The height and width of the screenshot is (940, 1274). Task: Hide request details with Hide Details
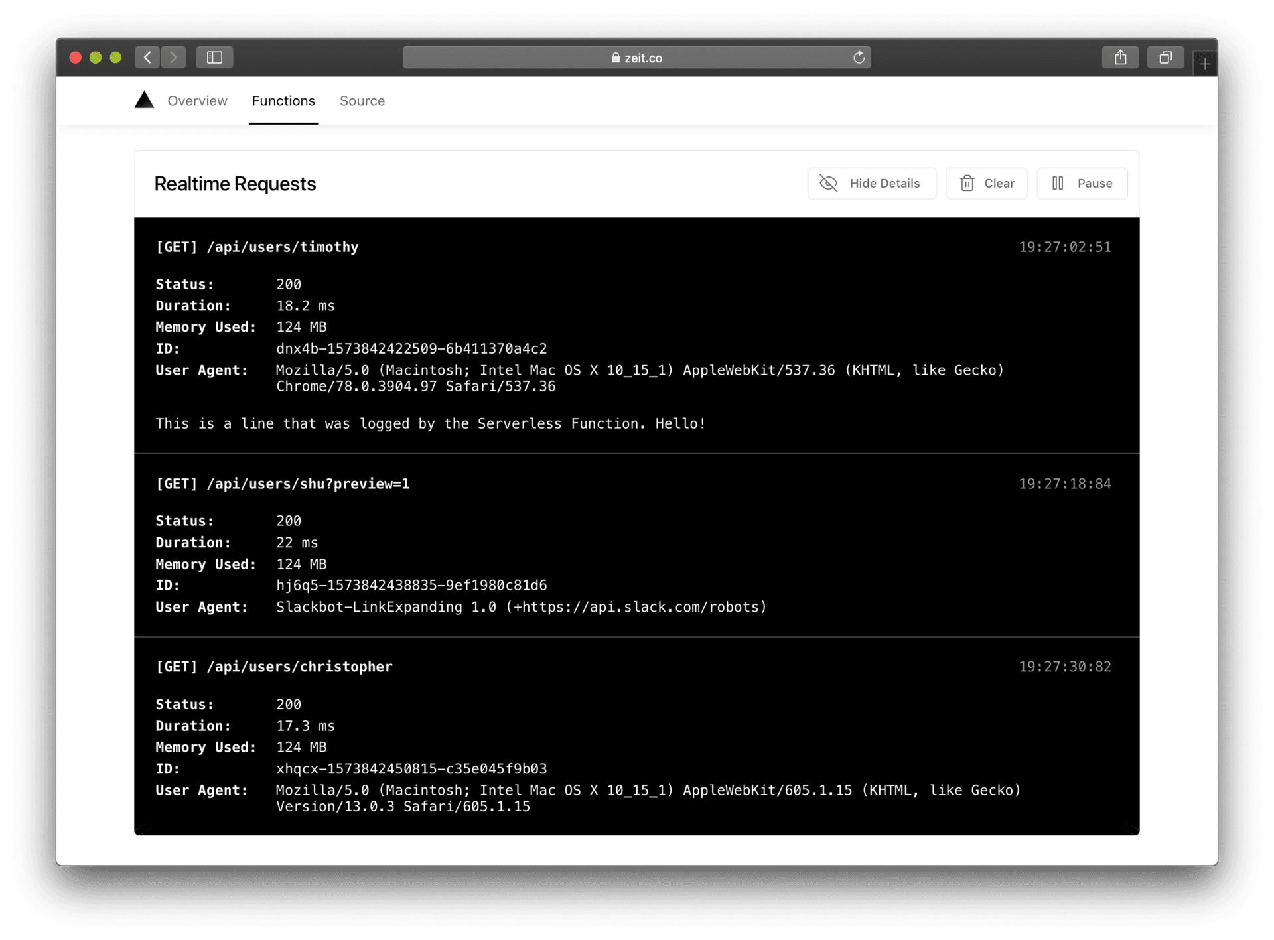[871, 183]
